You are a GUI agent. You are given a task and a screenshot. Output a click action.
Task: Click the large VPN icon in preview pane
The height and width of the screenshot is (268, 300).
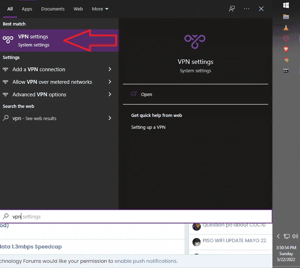coord(195,42)
